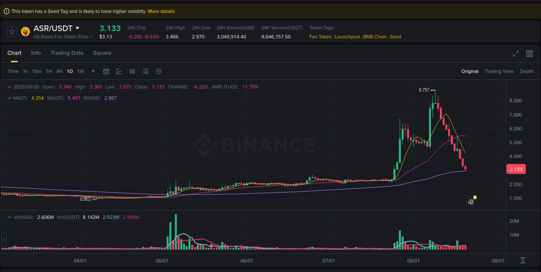Click the hexagon target icon in toolbar
The width and height of the screenshot is (541, 272).
click(158, 71)
